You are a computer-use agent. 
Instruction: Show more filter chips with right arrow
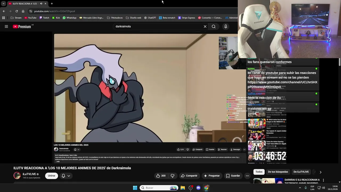pos(320,172)
